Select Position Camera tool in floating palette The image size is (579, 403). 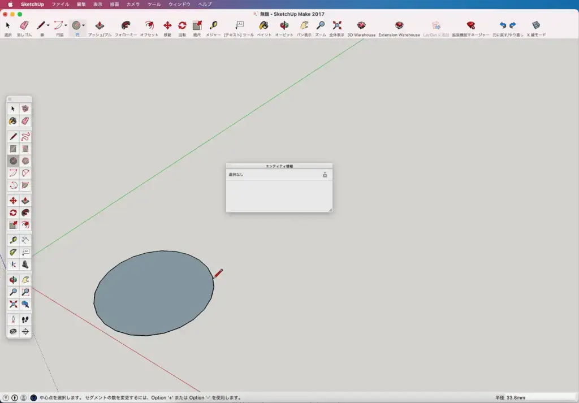13,319
